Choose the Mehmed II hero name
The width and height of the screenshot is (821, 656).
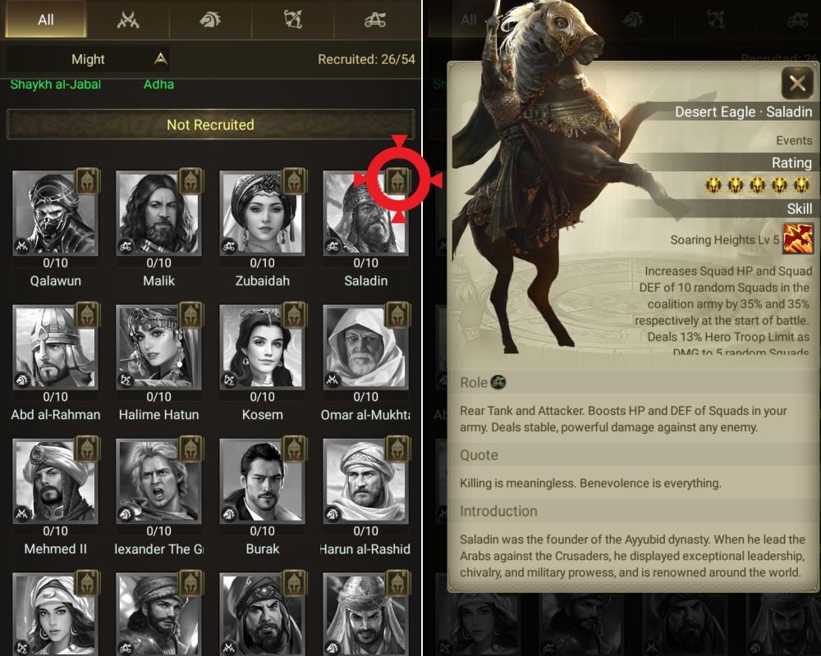pyautogui.click(x=56, y=549)
